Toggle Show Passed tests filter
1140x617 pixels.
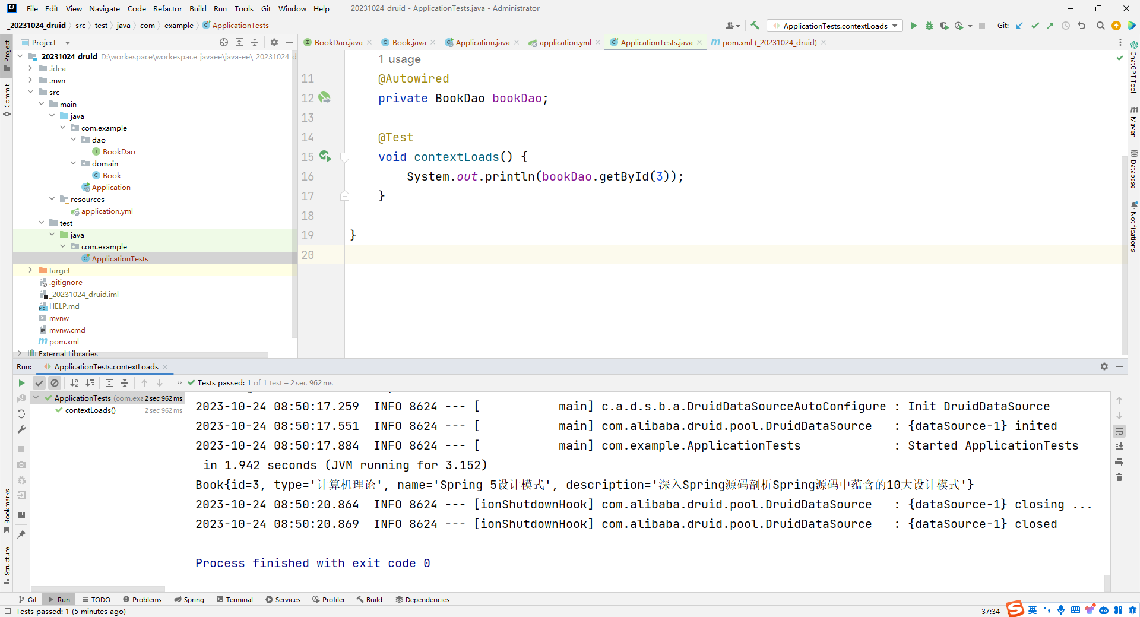pyautogui.click(x=39, y=383)
